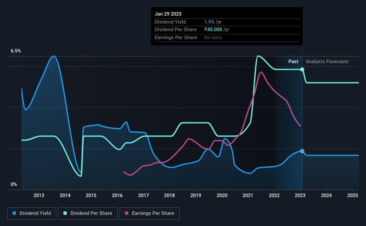Click the 2025 x-axis year label

click(x=353, y=195)
